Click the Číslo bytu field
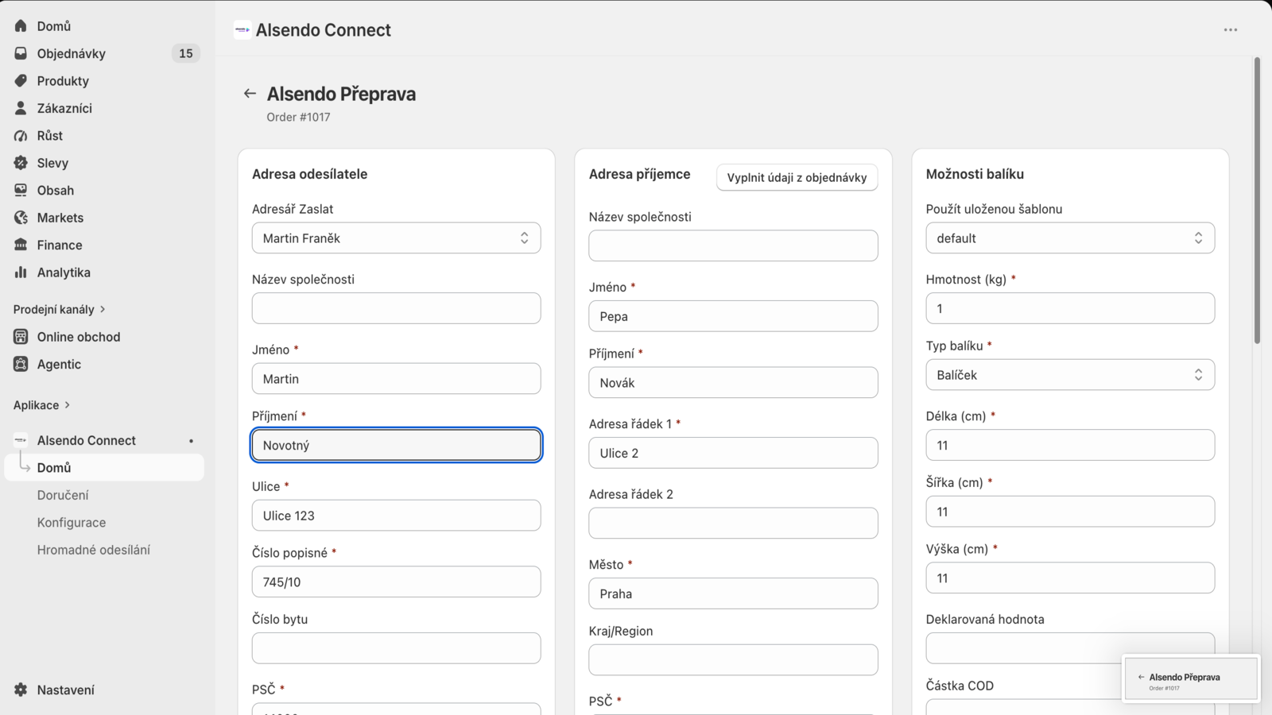 tap(396, 648)
